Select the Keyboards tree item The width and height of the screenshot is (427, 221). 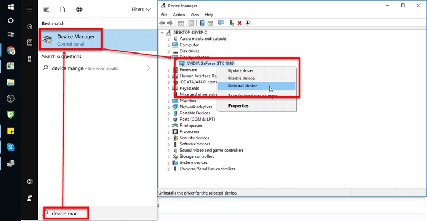point(189,89)
